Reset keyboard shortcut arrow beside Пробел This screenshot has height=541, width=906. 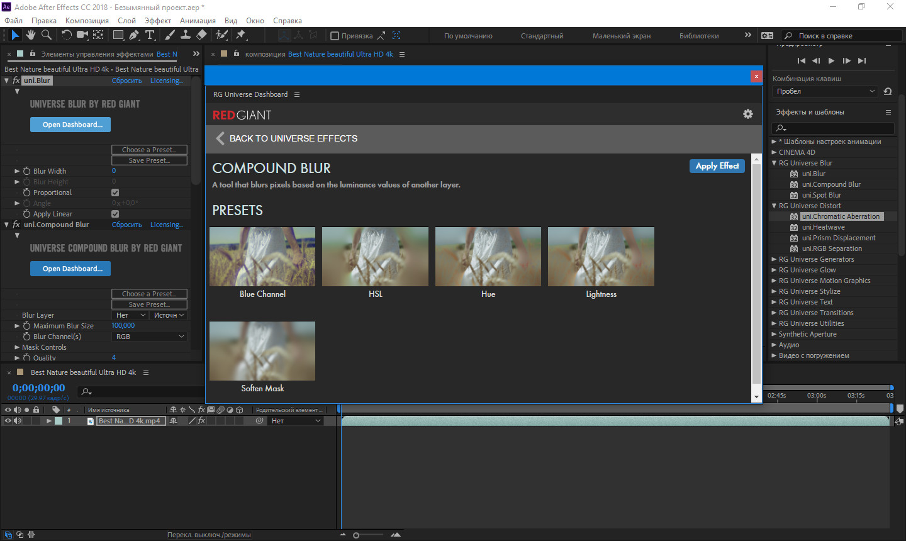(887, 91)
